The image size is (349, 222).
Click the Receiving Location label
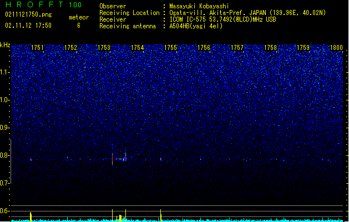pos(129,13)
